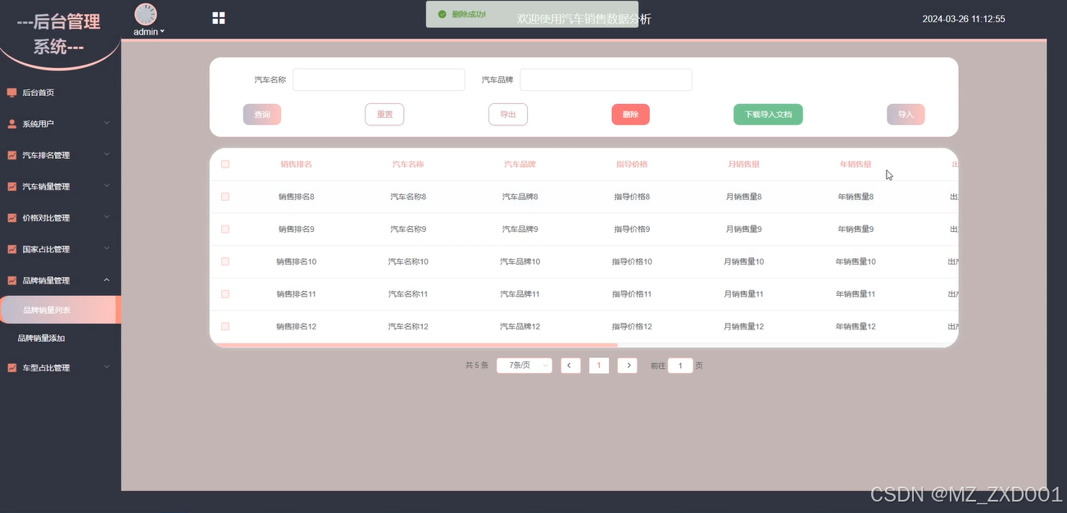Click the 汽车名称 column header
The image size is (1067, 513).
pos(408,164)
